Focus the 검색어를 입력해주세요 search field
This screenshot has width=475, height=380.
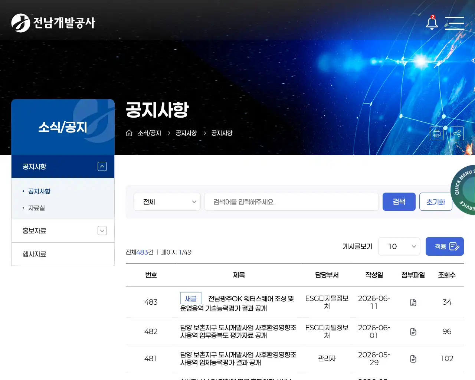pyautogui.click(x=291, y=202)
